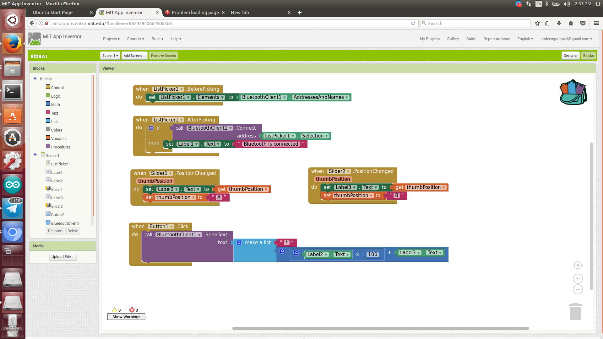
Task: Click the make a list mutator gear
Action: coord(239,243)
